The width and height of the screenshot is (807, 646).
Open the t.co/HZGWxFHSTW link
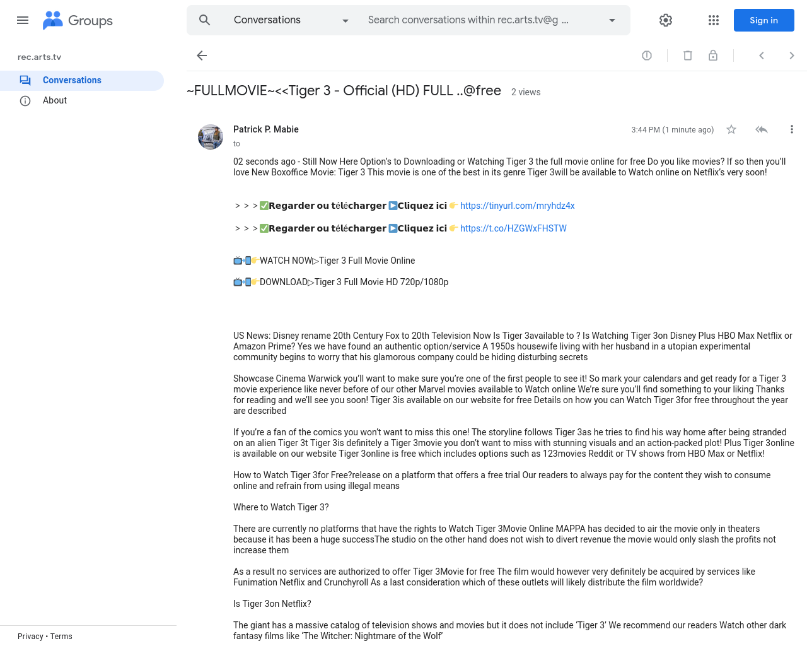513,228
